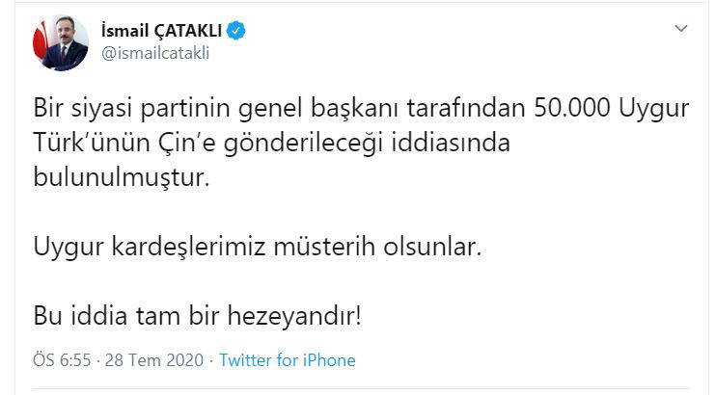Click the ÖS 6:55 timestamp
This screenshot has height=395, width=715.
click(62, 360)
